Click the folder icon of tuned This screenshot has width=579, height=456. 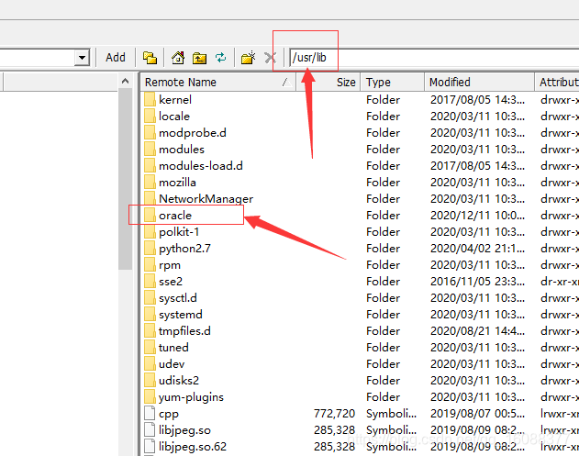click(x=150, y=348)
